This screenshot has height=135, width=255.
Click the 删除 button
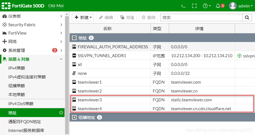(x=149, y=17)
